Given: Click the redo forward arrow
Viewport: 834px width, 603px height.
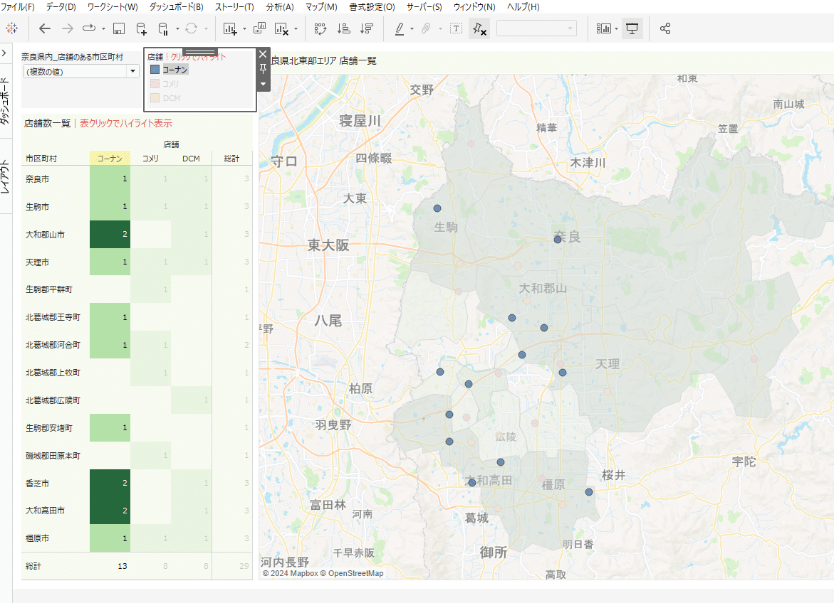Looking at the screenshot, I should (68, 28).
